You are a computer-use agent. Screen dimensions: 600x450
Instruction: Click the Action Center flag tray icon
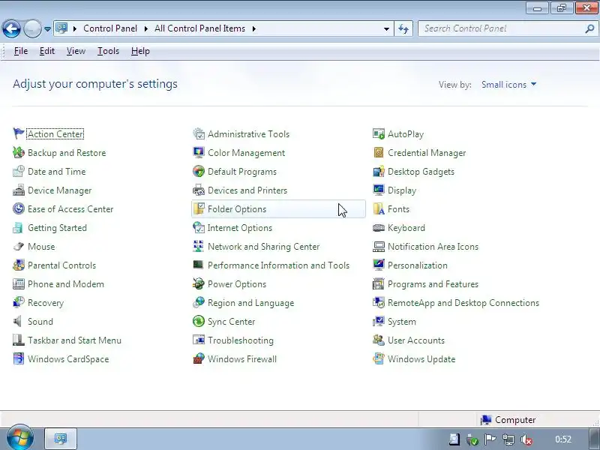click(490, 439)
